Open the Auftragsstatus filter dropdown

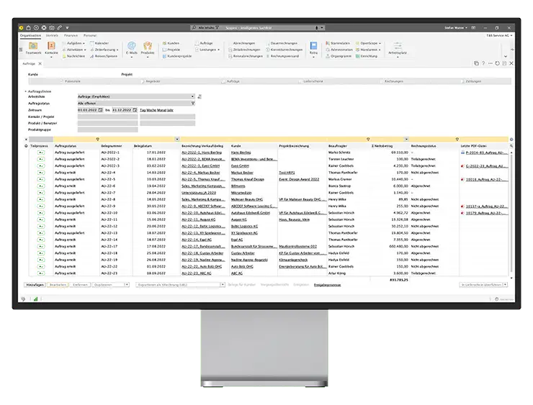193,103
